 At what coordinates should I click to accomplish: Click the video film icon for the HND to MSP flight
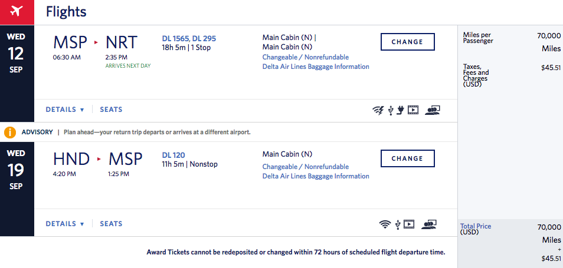pyautogui.click(x=410, y=224)
